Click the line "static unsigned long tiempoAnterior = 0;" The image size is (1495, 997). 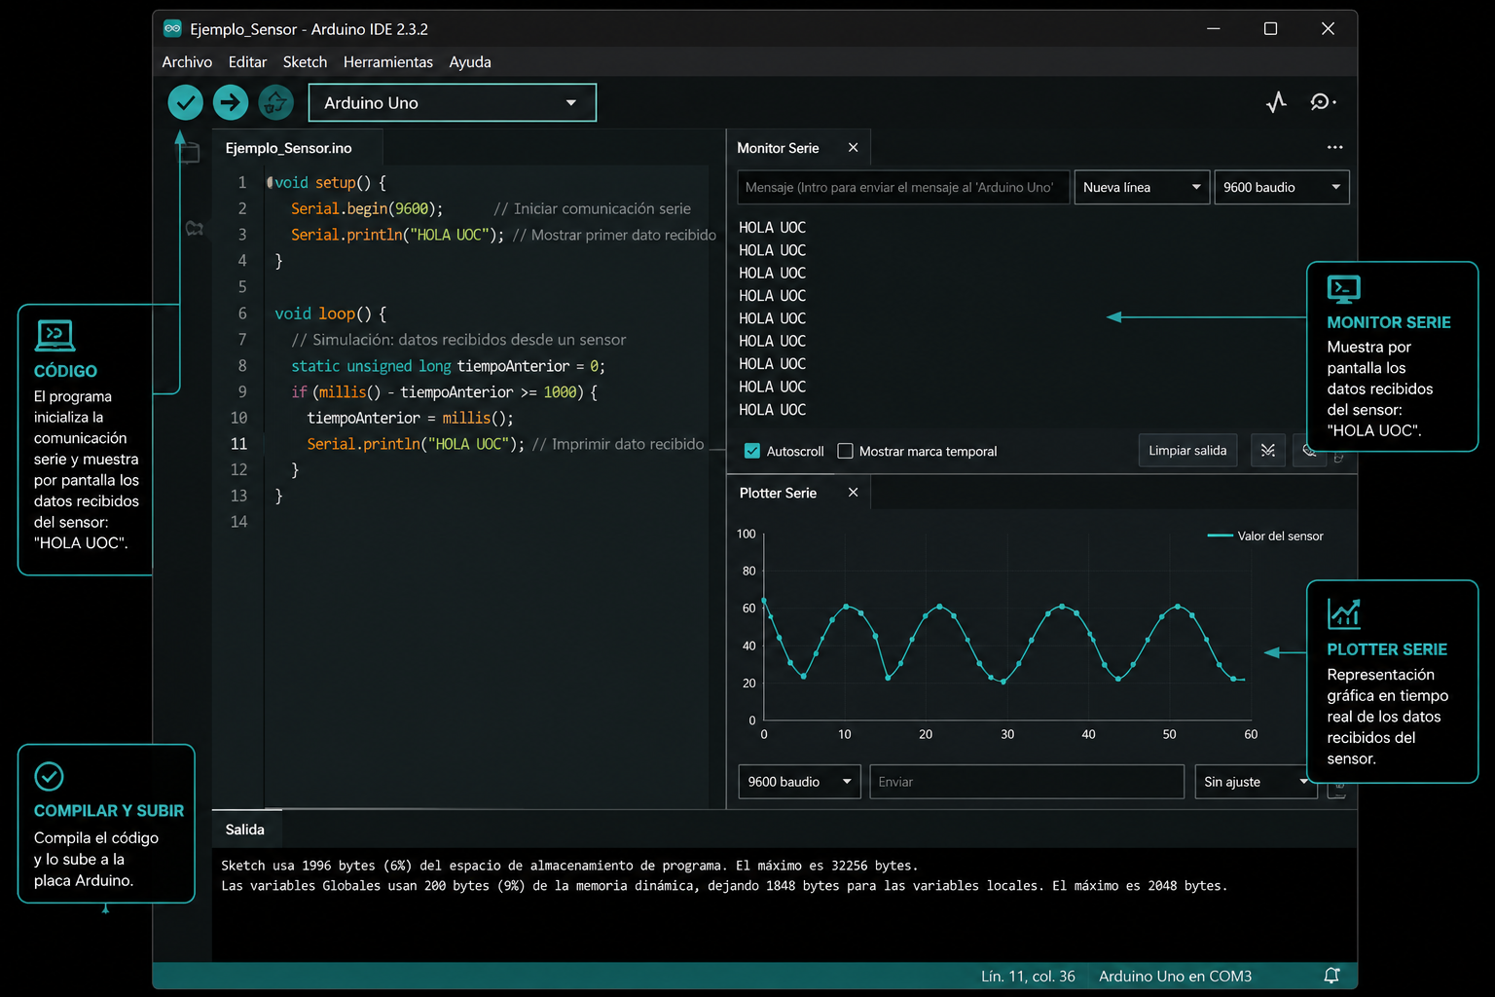click(x=448, y=366)
